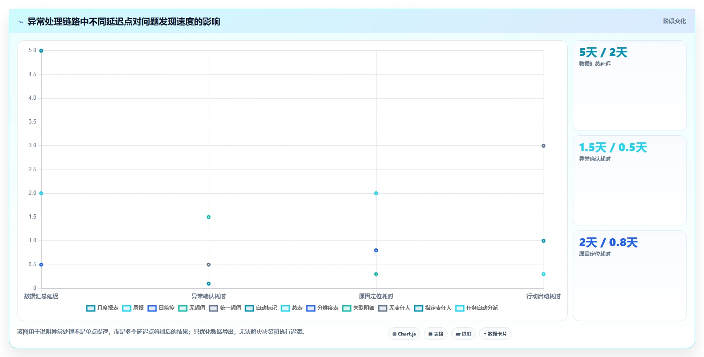Screen dimensions: 704x357
Task: Click the lightning icon beside the title
Action: [21, 22]
